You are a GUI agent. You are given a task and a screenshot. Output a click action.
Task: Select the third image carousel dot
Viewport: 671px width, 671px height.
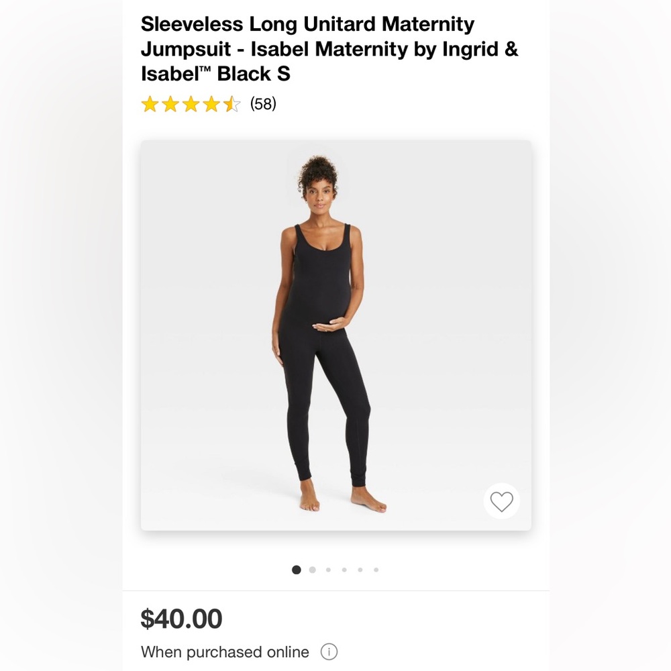click(328, 570)
